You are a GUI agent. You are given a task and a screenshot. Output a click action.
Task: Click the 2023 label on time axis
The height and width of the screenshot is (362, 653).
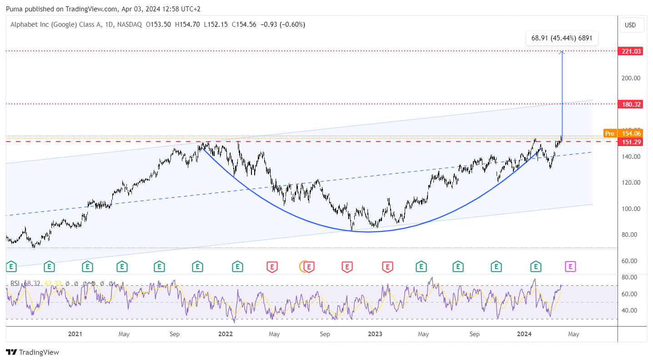click(375, 334)
